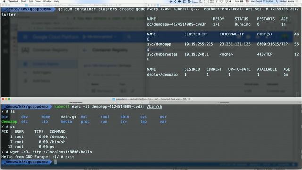Image resolution: width=302 pixels, height=170 pixels.
Task: Click the cursor at the last shell prompt
Action: pyautogui.click(x=56, y=162)
